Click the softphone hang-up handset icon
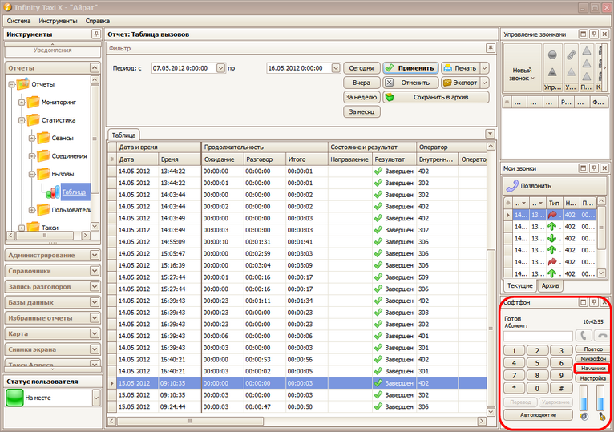 pyautogui.click(x=602, y=336)
